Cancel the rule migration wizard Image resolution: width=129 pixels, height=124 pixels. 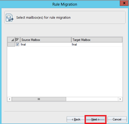(x=117, y=119)
